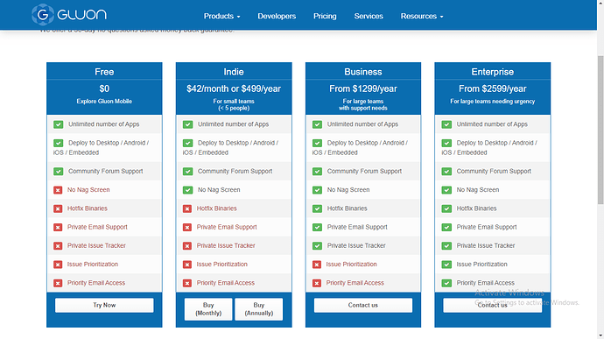Click the From $1299/year price

coord(363,88)
